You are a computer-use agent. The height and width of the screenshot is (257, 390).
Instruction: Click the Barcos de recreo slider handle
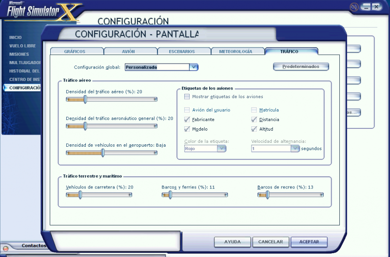pos(267,195)
